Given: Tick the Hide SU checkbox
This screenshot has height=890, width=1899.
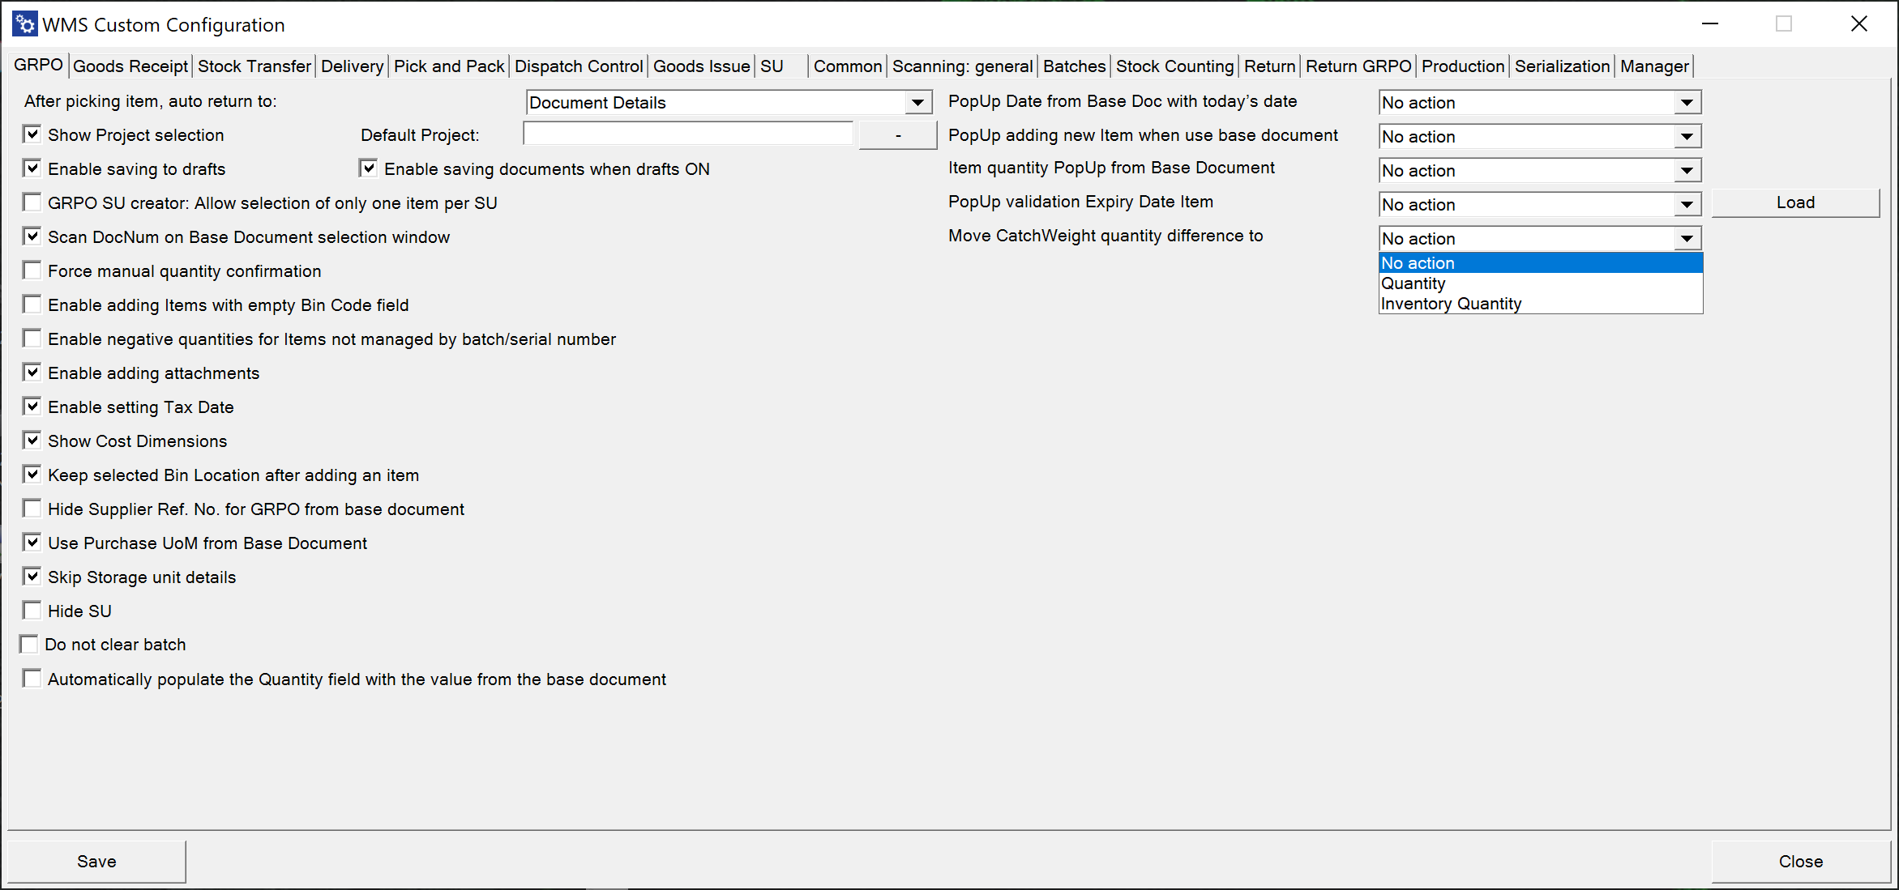Looking at the screenshot, I should pos(32,611).
